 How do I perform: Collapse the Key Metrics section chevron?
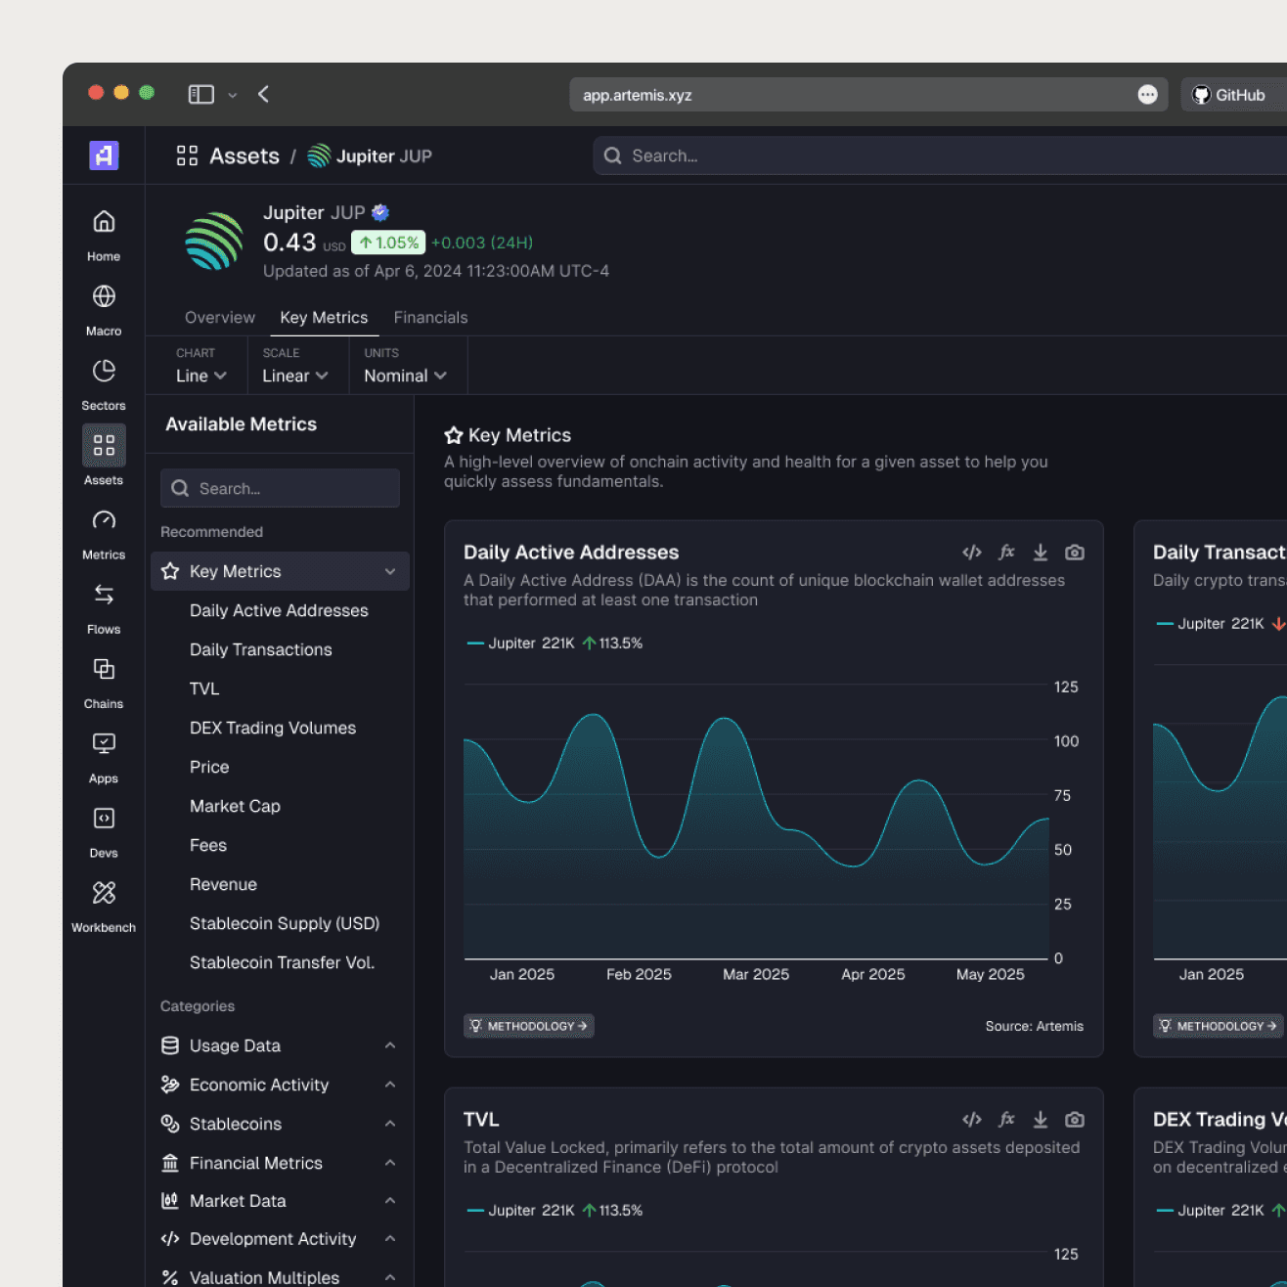390,571
